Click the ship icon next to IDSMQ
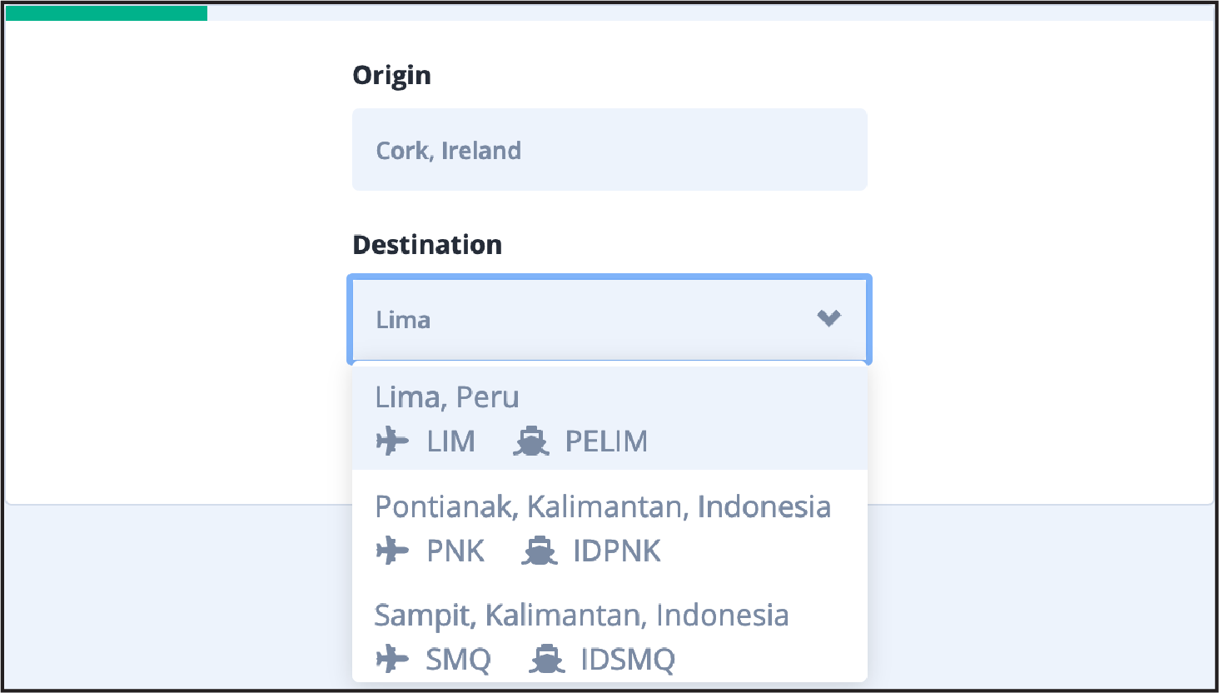This screenshot has height=693, width=1219. point(547,659)
